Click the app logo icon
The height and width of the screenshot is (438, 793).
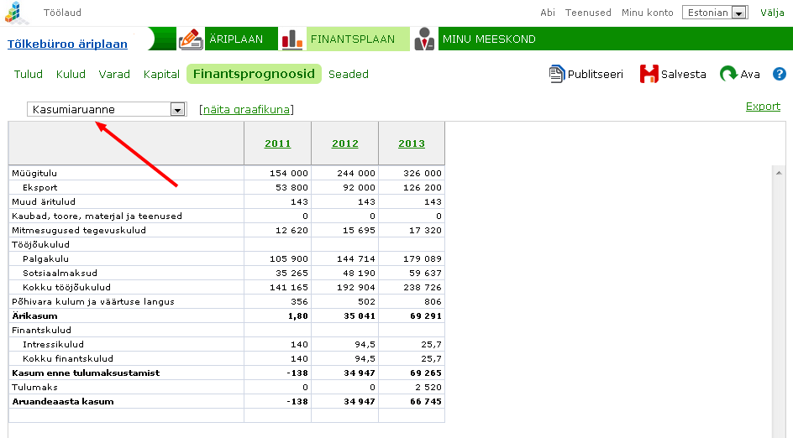(17, 13)
